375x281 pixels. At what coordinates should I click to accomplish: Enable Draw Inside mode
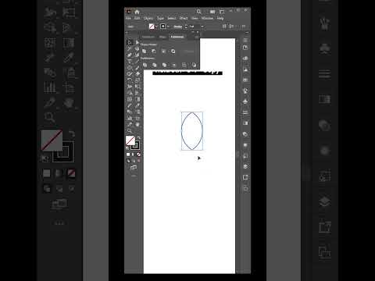click(139, 161)
